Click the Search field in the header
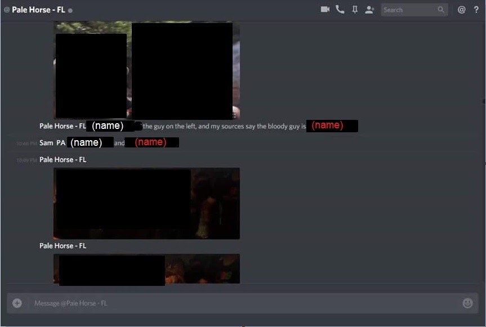Screen dimensions: 486x327 click(414, 10)
